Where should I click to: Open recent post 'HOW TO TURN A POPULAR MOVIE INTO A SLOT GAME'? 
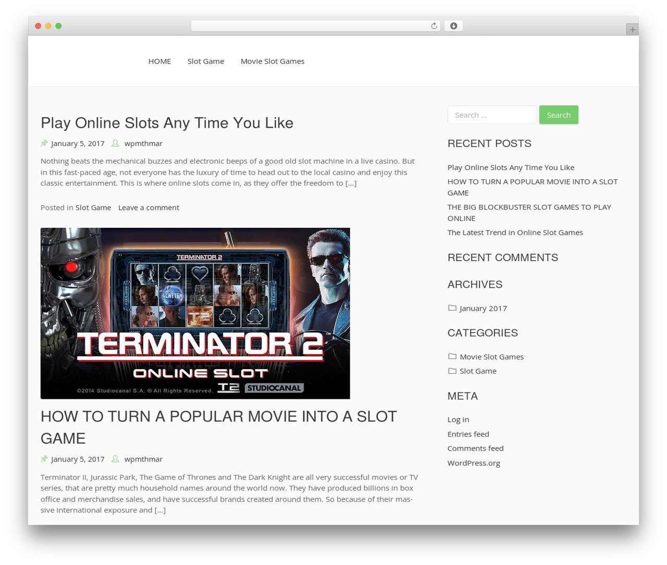(x=533, y=187)
